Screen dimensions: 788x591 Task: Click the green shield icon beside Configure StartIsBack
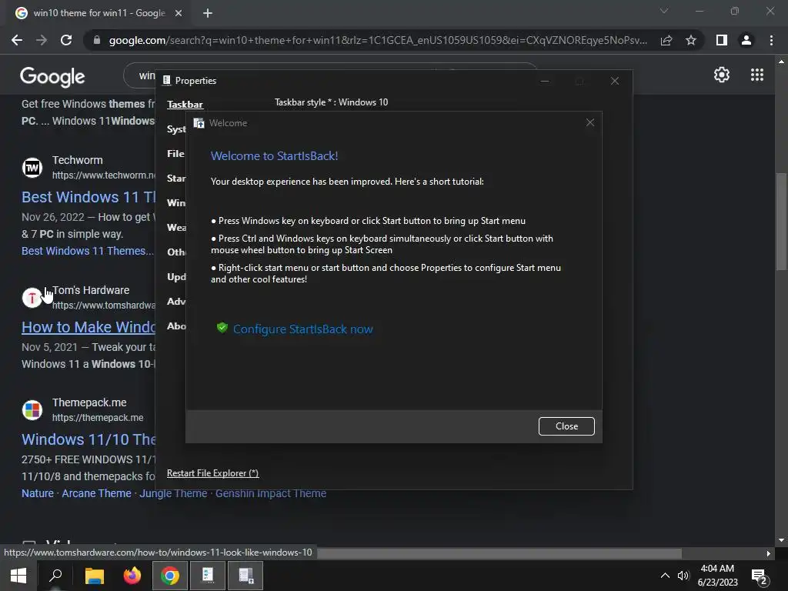point(222,328)
